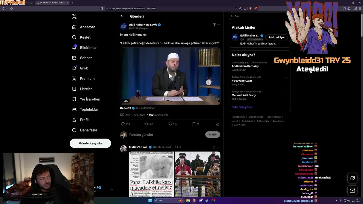Viewport: 363px width, 204px height.
Task: Go back with arrow next to Gönderi
Action: tap(122, 16)
